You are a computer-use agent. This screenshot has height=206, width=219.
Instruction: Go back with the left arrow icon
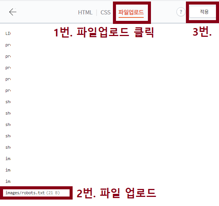pyautogui.click(x=13, y=12)
